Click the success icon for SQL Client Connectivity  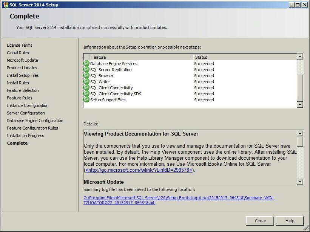pos(86,88)
